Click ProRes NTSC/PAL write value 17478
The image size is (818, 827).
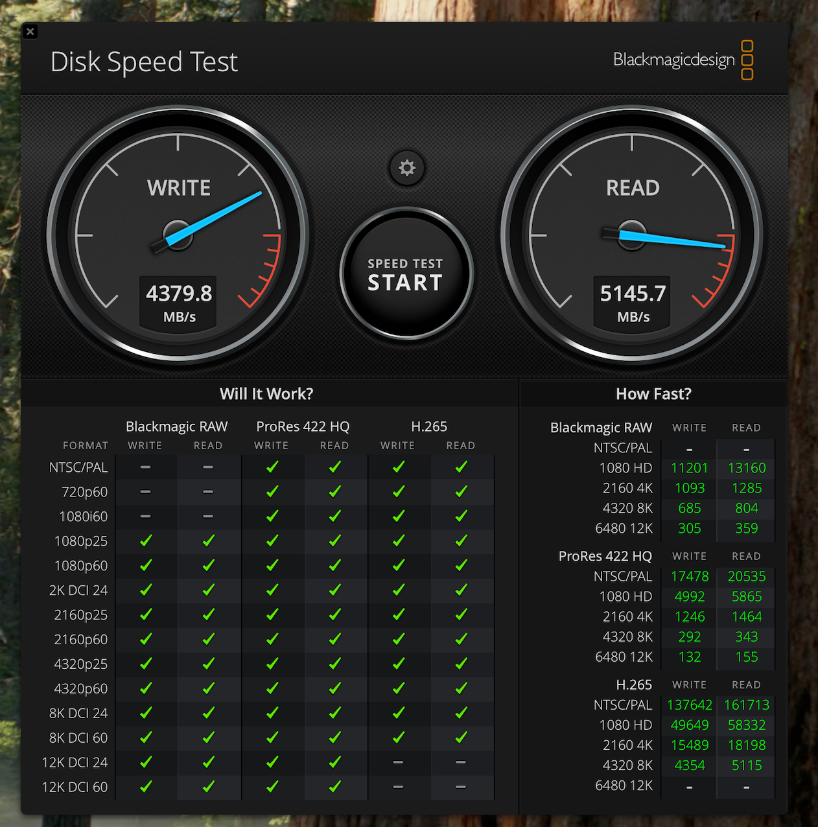click(690, 576)
